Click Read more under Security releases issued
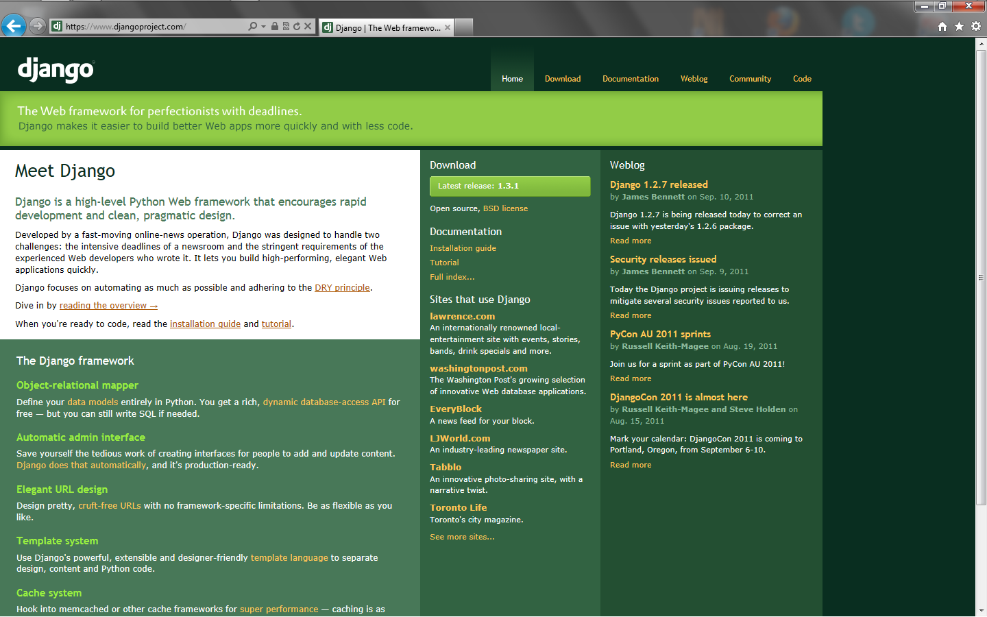 tap(631, 315)
